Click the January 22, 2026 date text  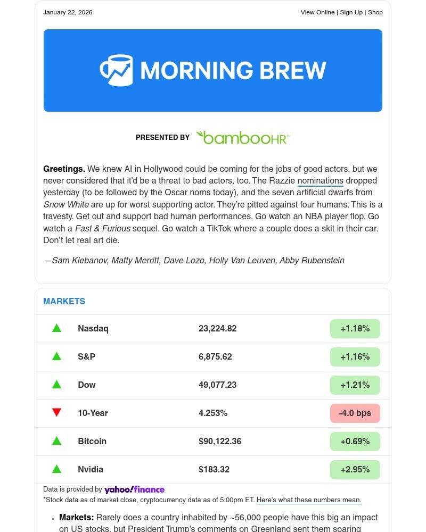coord(68,12)
